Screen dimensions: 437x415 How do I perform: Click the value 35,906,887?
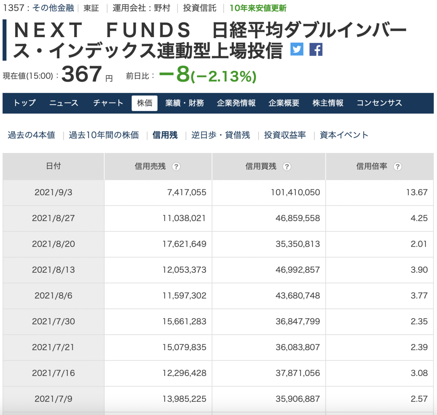point(298,399)
